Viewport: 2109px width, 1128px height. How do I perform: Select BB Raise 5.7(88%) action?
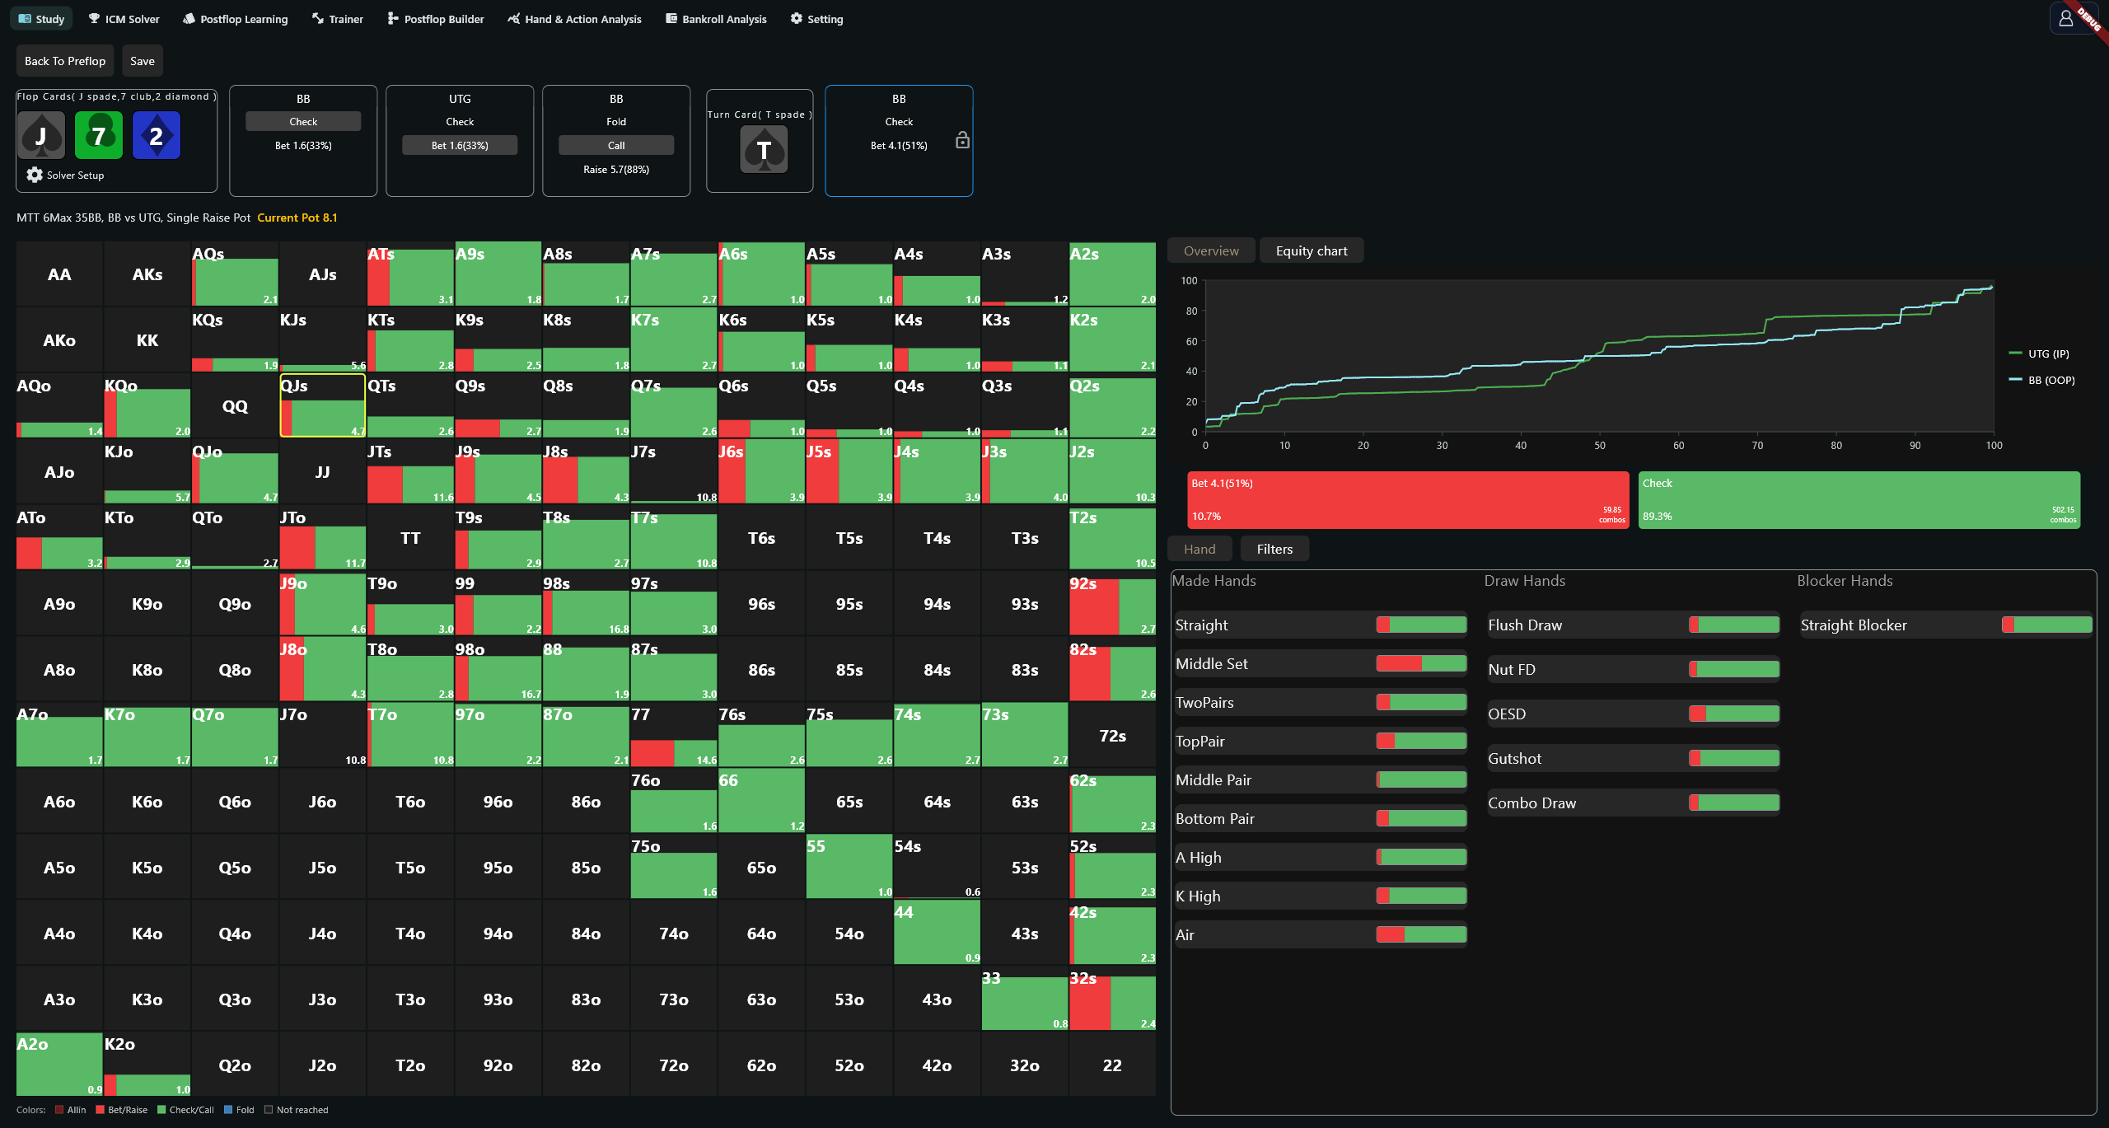616,169
